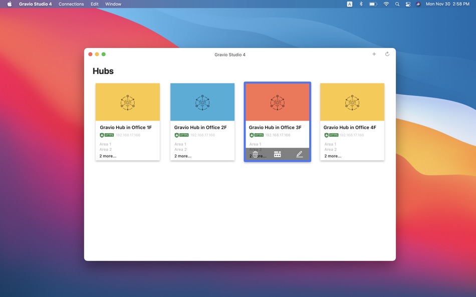476x297 pixels.
Task: Click the input source 'A' icon
Action: [x=350, y=4]
